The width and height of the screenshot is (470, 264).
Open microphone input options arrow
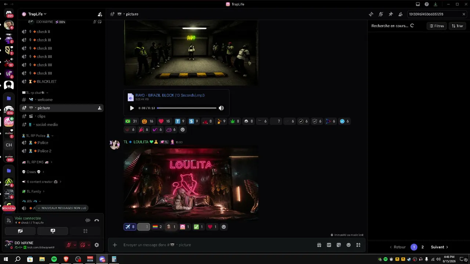click(75, 245)
